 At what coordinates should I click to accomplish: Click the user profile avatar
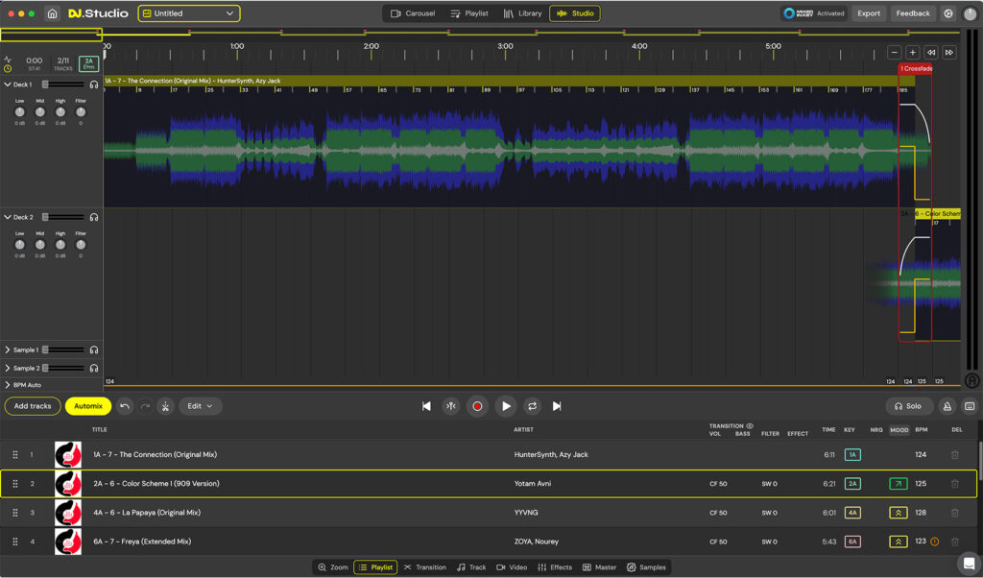click(x=970, y=13)
